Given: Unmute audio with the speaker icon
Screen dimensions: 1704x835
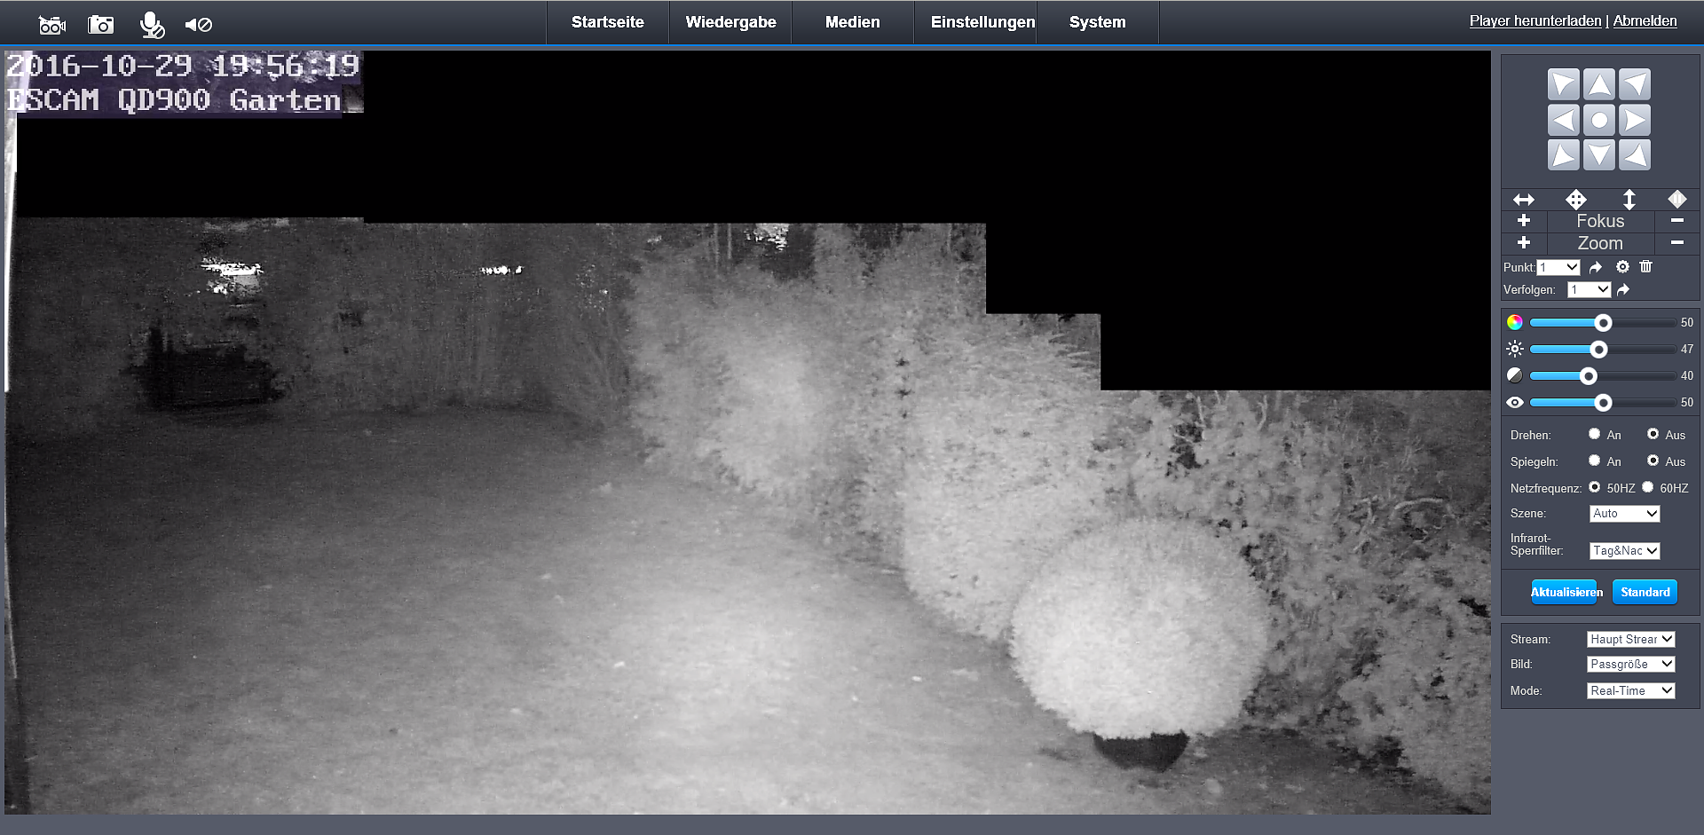Looking at the screenshot, I should click(x=198, y=25).
